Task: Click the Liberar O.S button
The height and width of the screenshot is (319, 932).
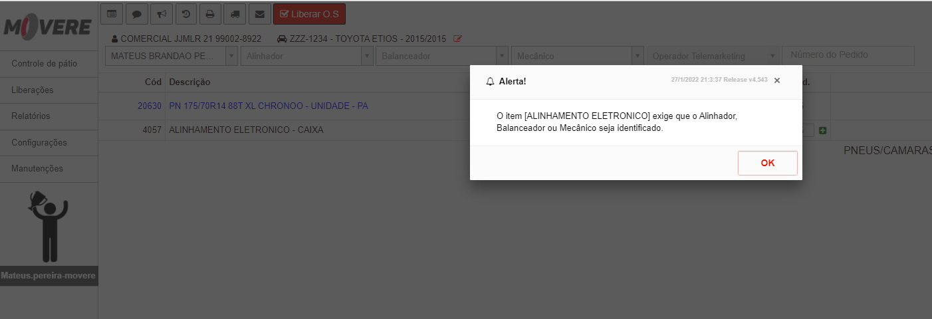Action: [x=309, y=13]
